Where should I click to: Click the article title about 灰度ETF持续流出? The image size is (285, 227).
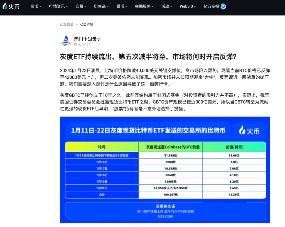click(x=148, y=57)
